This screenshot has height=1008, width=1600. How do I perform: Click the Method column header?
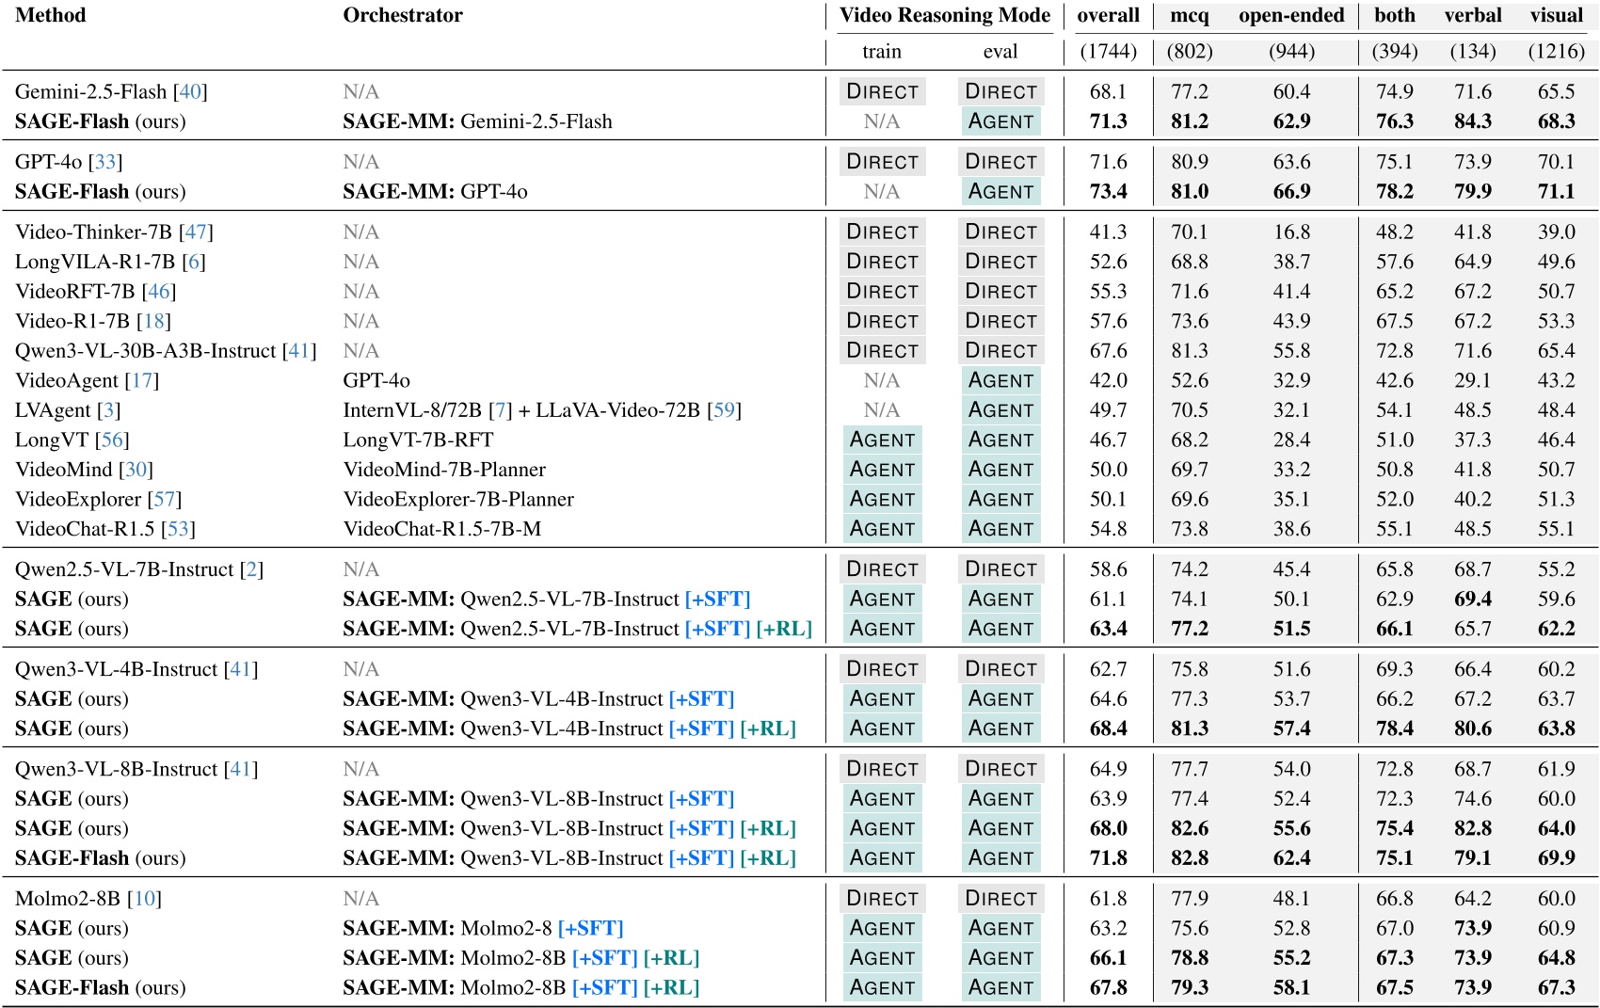coord(51,15)
